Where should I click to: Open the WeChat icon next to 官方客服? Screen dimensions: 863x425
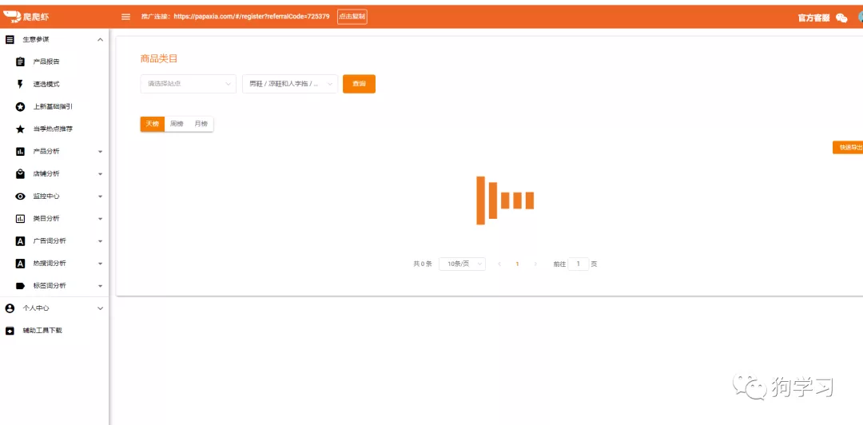click(841, 18)
